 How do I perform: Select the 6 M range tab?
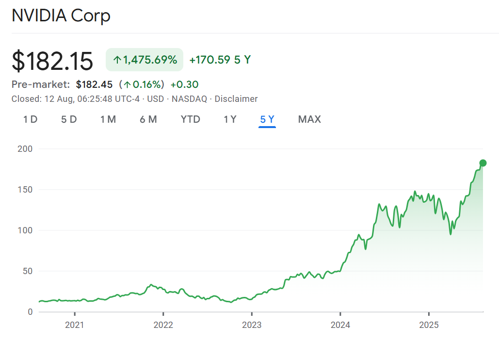pyautogui.click(x=148, y=119)
